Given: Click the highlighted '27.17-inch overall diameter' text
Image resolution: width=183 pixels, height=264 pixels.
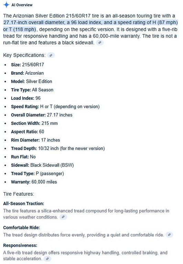Looking at the screenshot, I should [x=34, y=22].
